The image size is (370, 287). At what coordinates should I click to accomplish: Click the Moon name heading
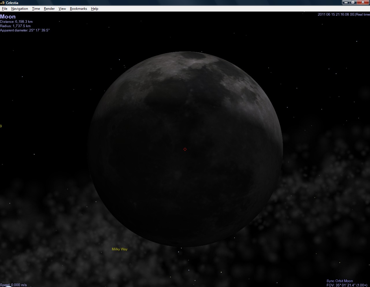[8, 17]
